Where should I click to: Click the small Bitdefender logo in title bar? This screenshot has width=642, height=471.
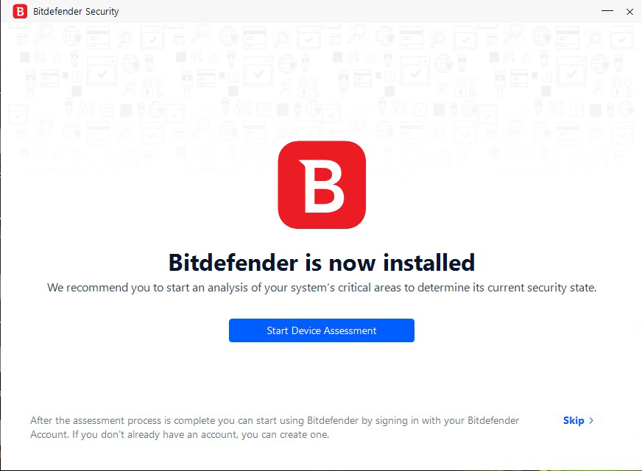tap(20, 12)
